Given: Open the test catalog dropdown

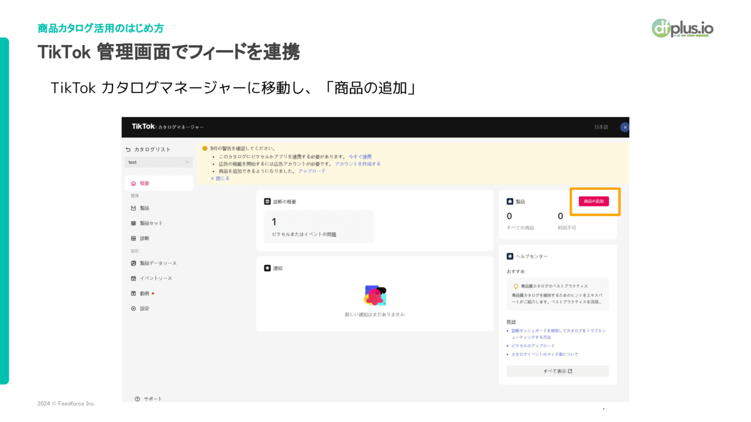Looking at the screenshot, I should (x=158, y=162).
